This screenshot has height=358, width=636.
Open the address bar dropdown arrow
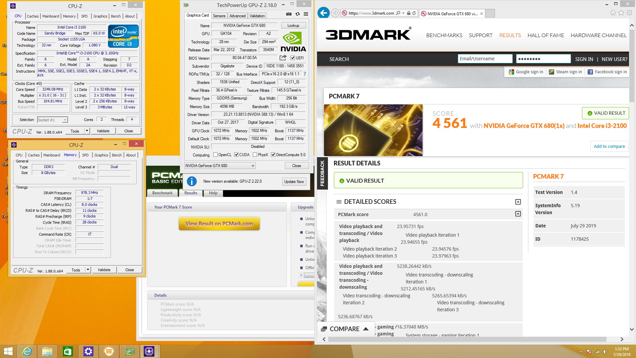[x=403, y=13]
